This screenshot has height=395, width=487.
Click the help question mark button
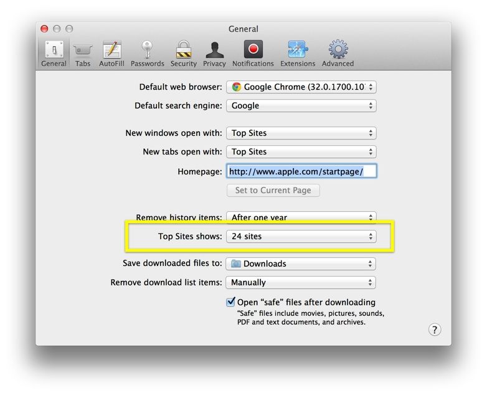tap(435, 330)
